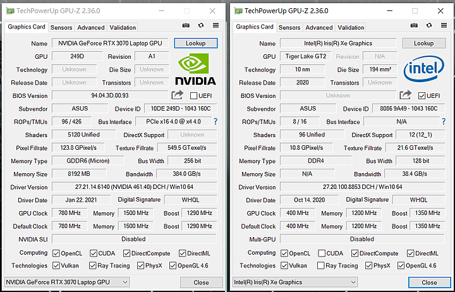
Task: Switch to Advanced tab in Intel window
Action: (x=319, y=28)
